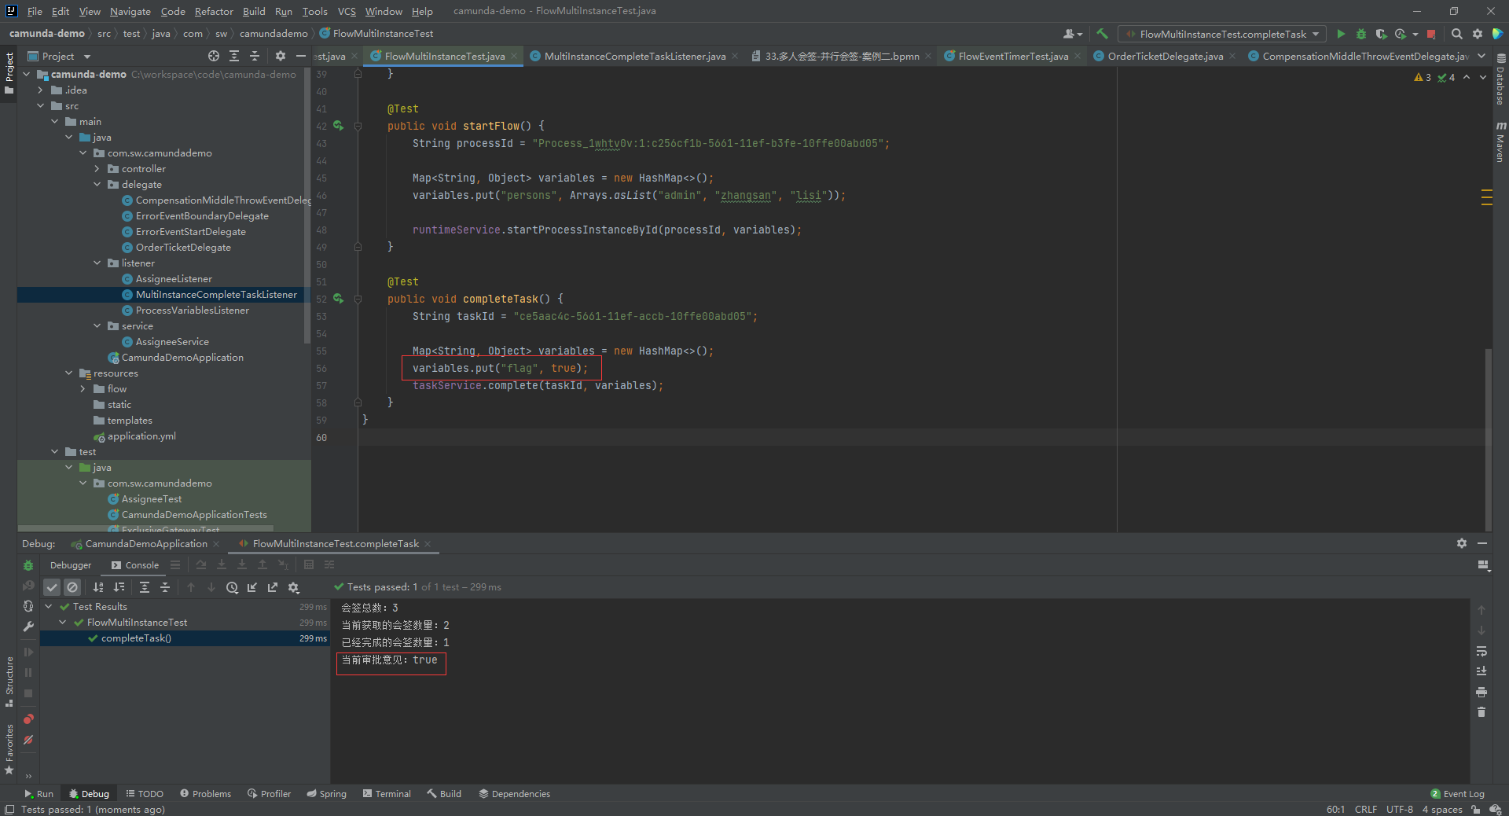Open the Terminal tool window
The image size is (1509, 816).
[387, 794]
